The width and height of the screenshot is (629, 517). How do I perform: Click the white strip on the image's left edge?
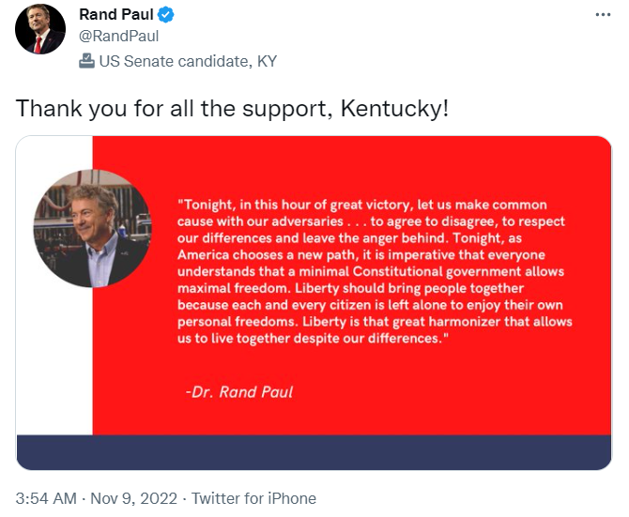click(x=54, y=375)
